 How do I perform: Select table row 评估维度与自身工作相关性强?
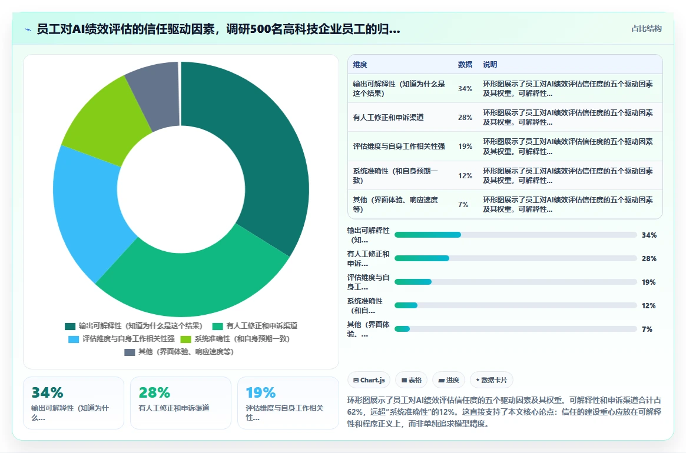[x=505, y=146]
